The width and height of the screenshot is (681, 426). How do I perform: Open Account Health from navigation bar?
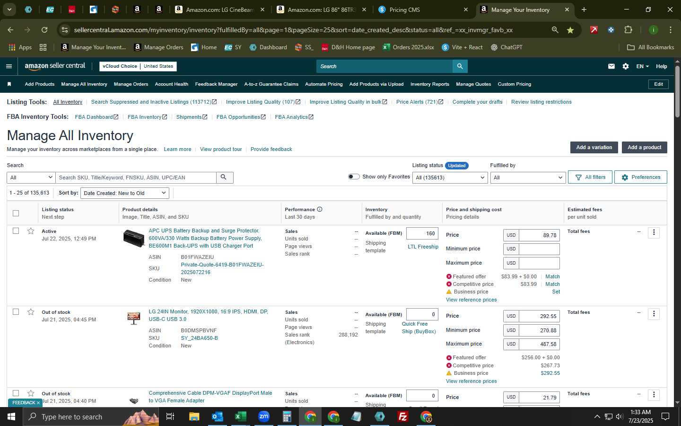tap(172, 84)
